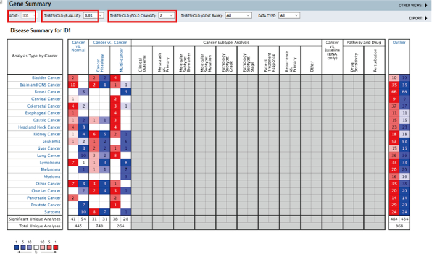This screenshot has height=254, width=432.
Task: Expand the Fold Change threshold dropdown
Action: tap(167, 15)
